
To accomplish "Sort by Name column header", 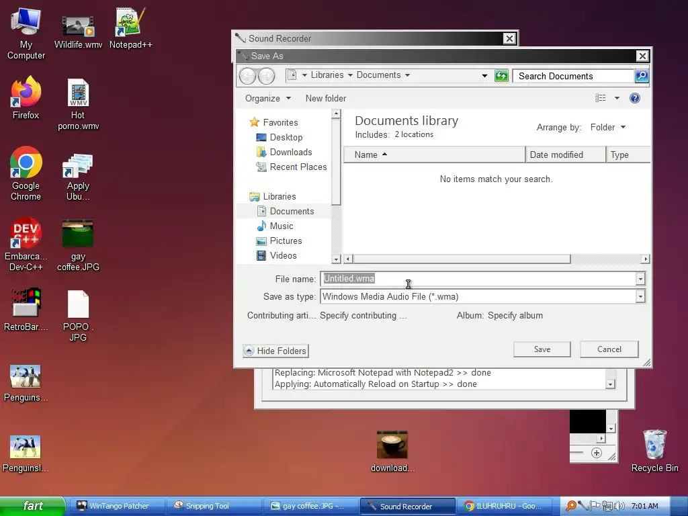I will coord(434,155).
